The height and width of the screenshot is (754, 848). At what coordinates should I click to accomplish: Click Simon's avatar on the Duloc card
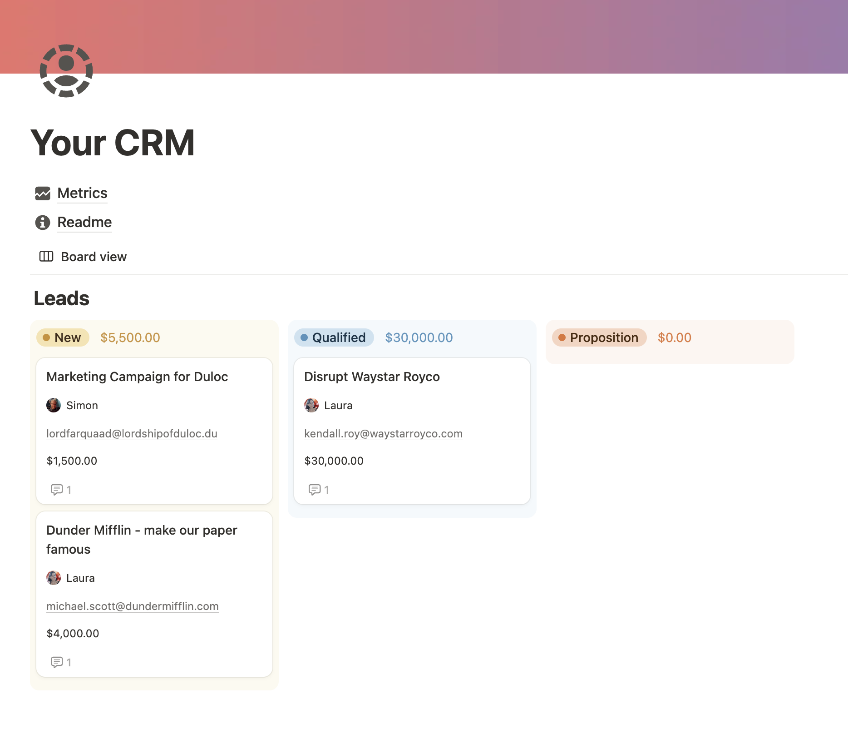click(x=54, y=405)
